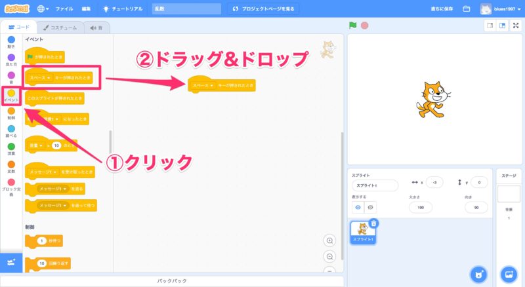Open the My Stuff folder icon

[467, 9]
